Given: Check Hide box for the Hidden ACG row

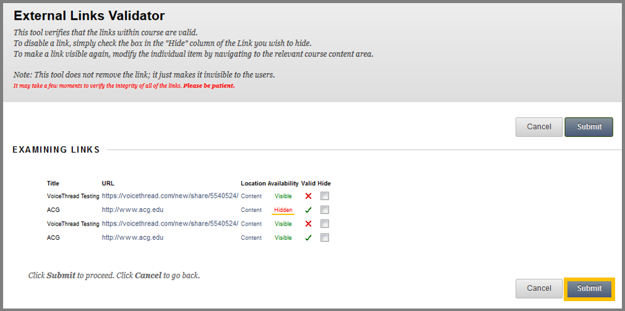Looking at the screenshot, I should point(325,210).
